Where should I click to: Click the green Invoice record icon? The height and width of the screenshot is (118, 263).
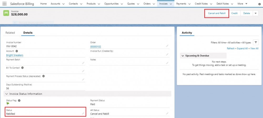[x=6, y=13]
